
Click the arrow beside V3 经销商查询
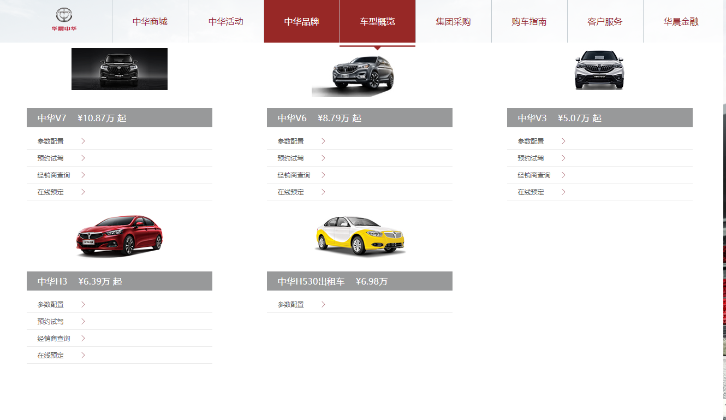(x=563, y=175)
